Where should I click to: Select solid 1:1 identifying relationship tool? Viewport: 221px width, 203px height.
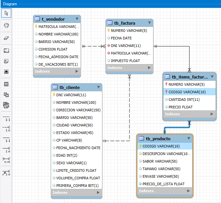pyautogui.click(x=6, y=139)
